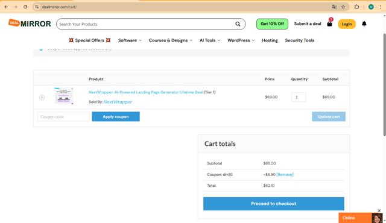386x223 pixels.
Task: Open the Hosting menu item
Action: pos(270,40)
